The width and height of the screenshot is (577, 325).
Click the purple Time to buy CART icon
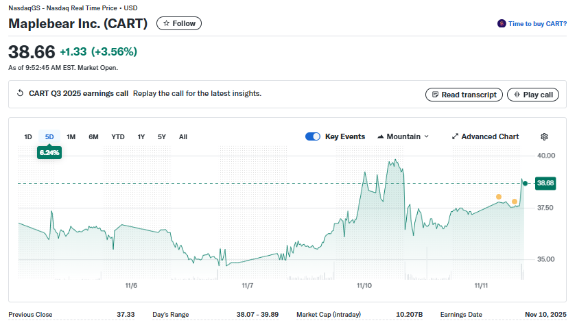502,23
